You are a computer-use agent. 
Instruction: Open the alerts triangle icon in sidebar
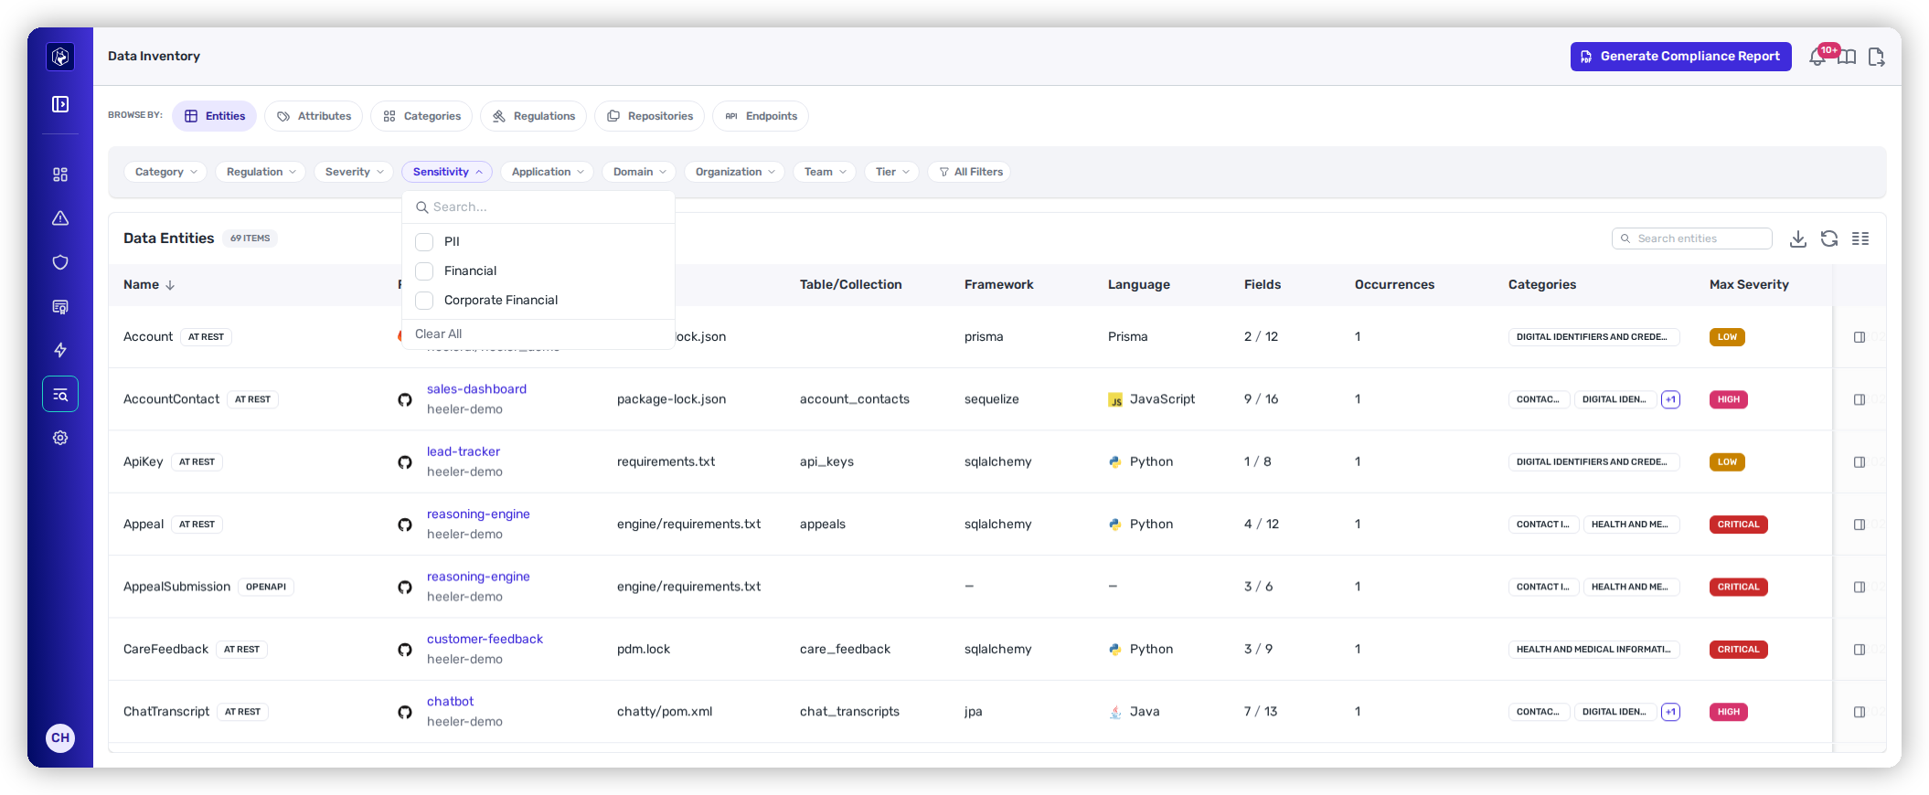point(60,218)
